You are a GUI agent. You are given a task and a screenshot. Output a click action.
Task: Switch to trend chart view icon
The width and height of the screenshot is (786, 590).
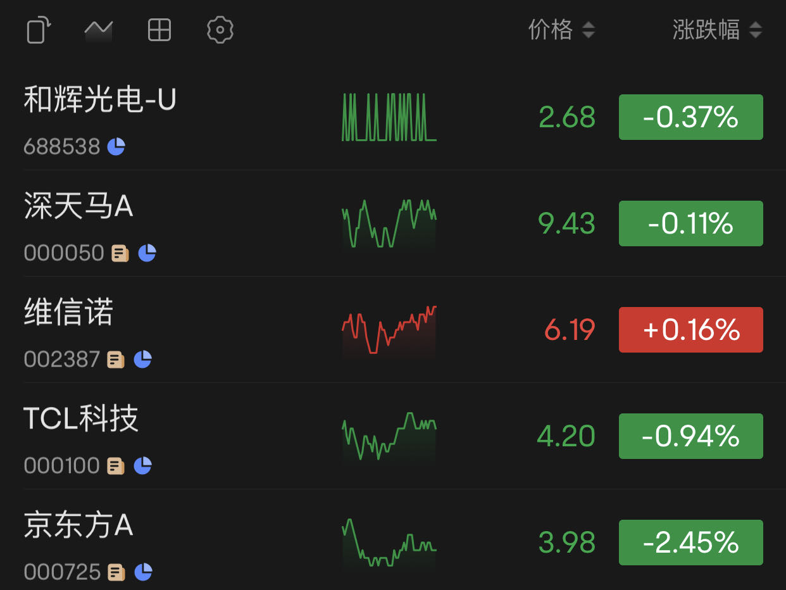(98, 30)
